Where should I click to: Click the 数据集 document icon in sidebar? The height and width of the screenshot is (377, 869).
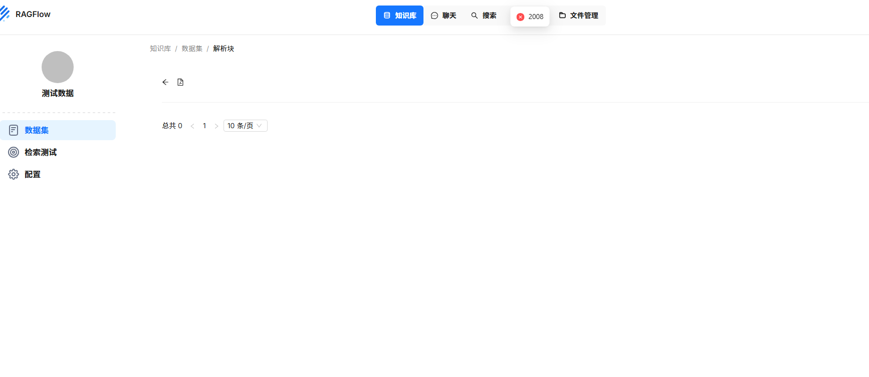(14, 130)
